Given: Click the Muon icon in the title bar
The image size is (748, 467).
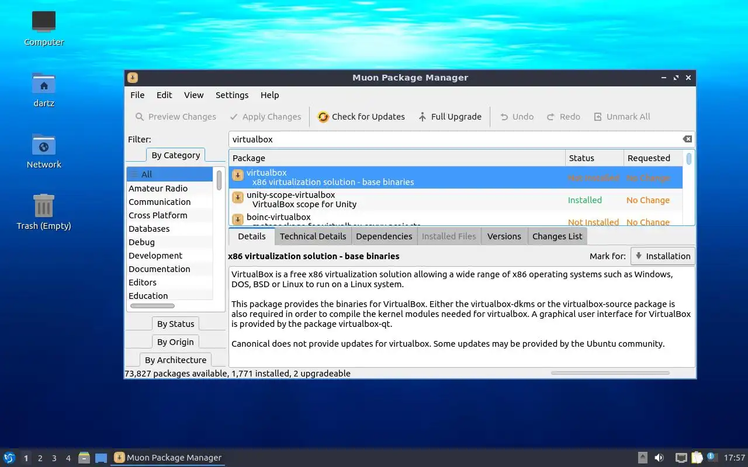Looking at the screenshot, I should tap(133, 78).
